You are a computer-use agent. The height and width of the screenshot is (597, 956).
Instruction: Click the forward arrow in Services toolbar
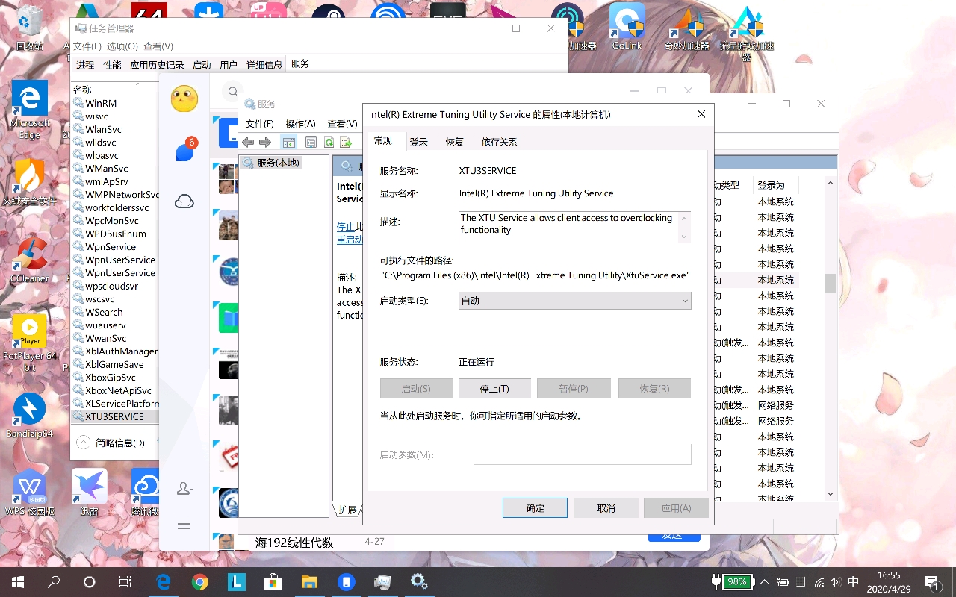[x=265, y=142]
